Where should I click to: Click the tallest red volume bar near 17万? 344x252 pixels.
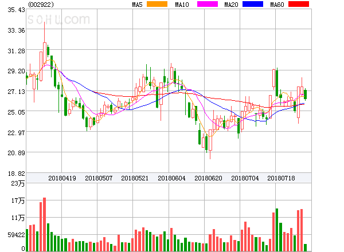tap(44, 225)
